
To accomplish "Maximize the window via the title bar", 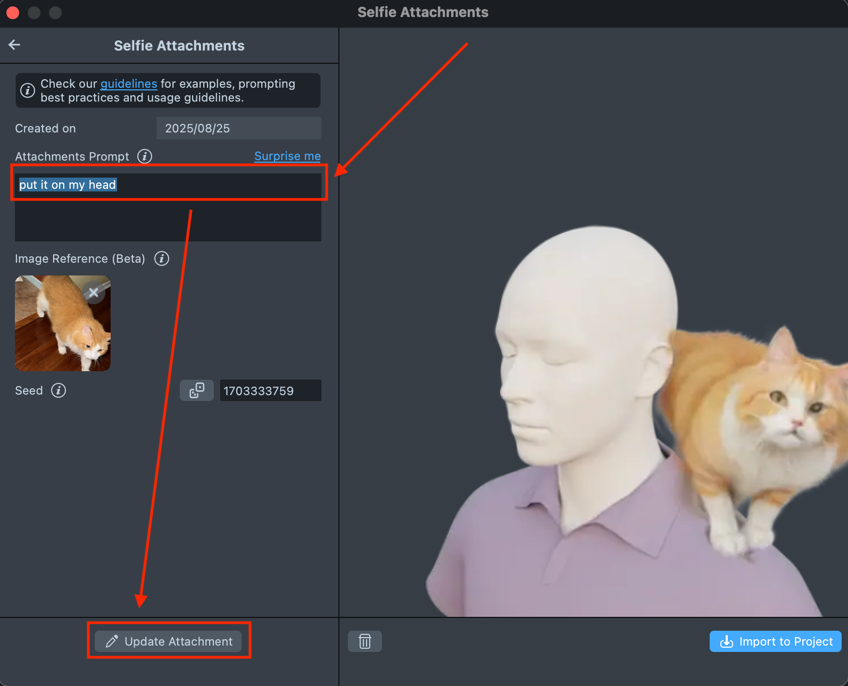I will coord(55,12).
